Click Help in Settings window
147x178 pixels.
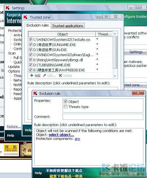(11, 135)
